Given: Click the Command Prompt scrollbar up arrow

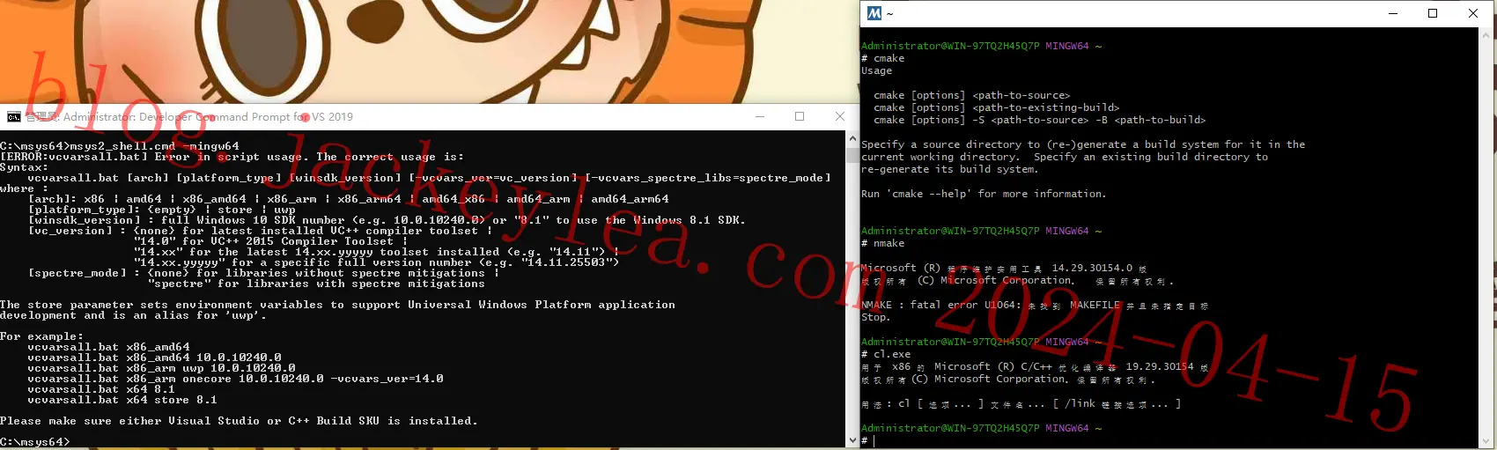Looking at the screenshot, I should point(852,138).
